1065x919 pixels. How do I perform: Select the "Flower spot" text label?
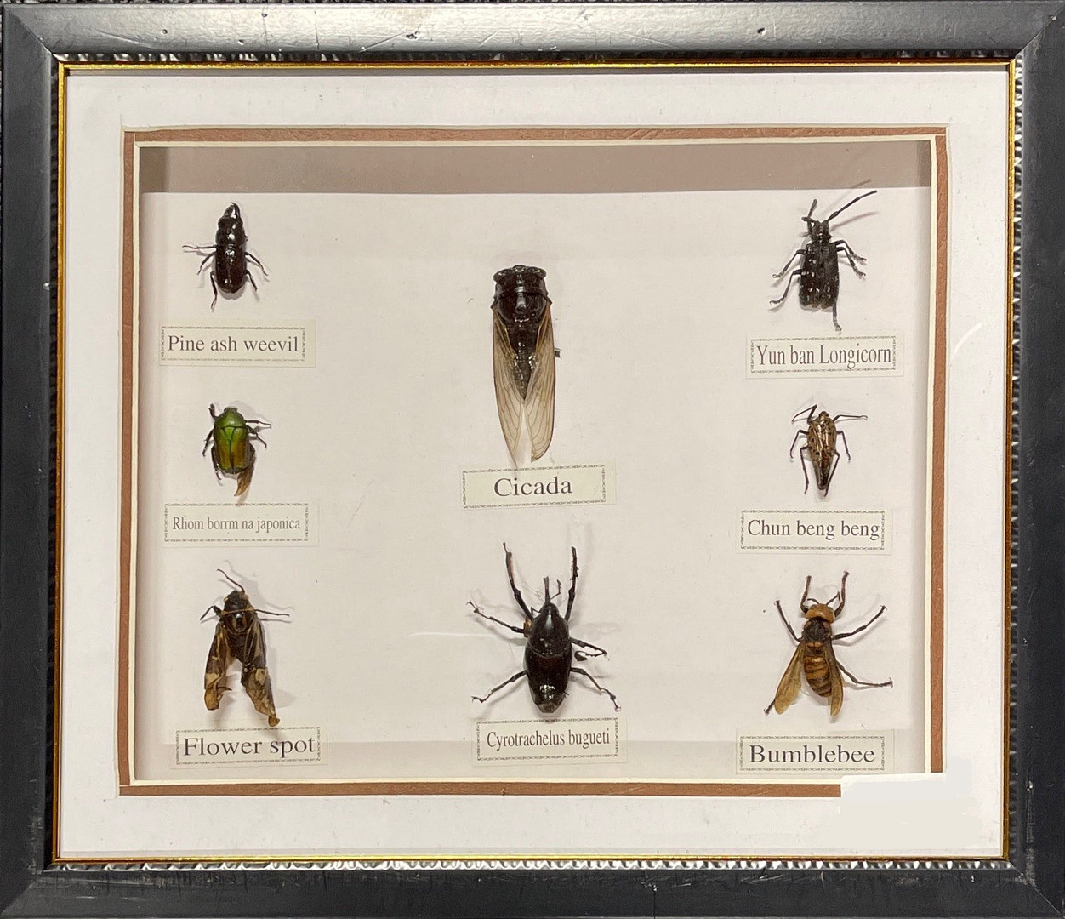click(x=248, y=746)
